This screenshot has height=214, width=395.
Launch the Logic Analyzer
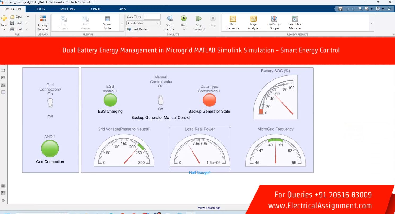click(x=253, y=23)
